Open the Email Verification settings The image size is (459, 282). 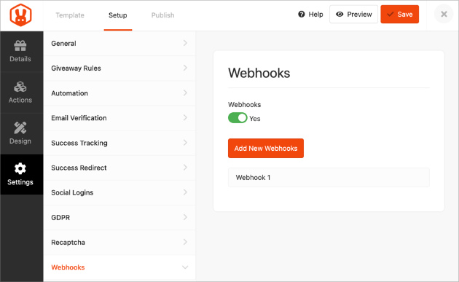click(119, 118)
